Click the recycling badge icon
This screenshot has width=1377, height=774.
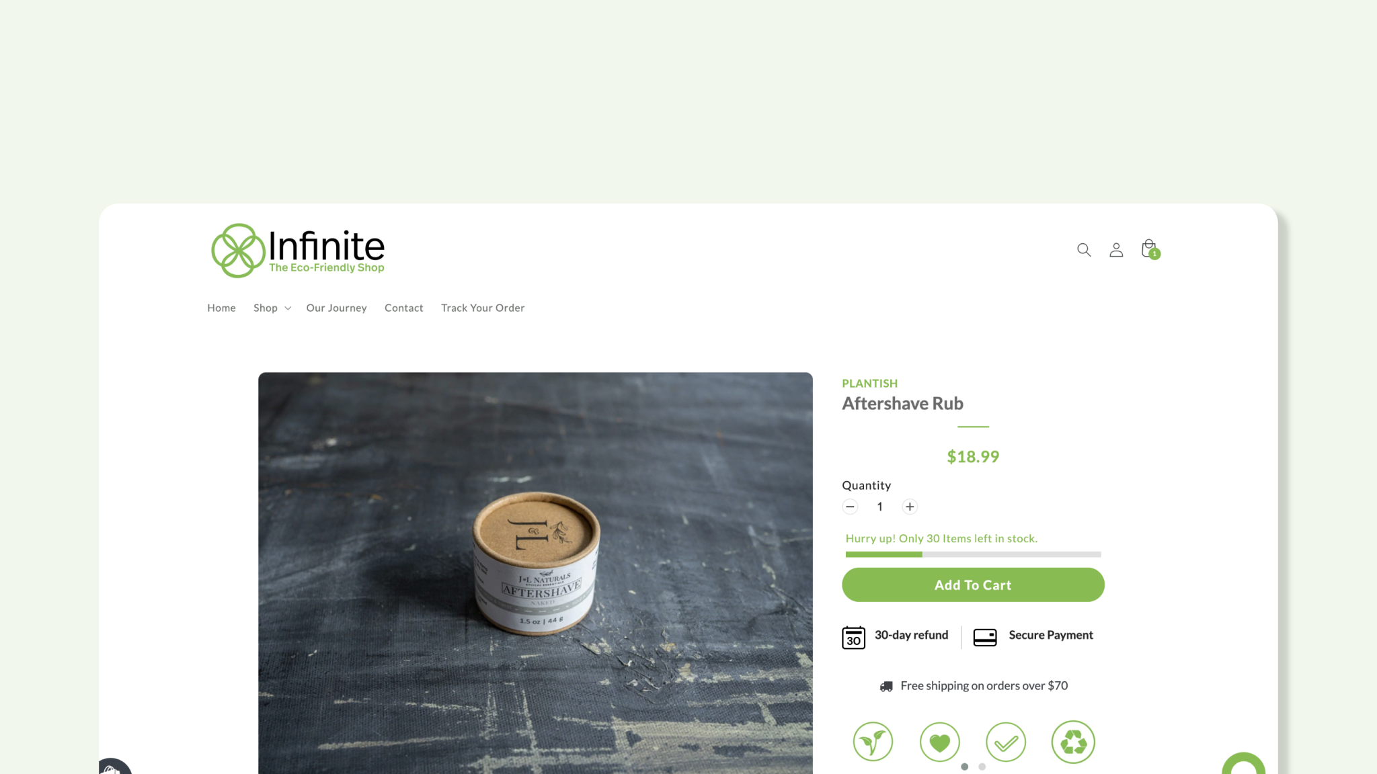(x=1073, y=742)
